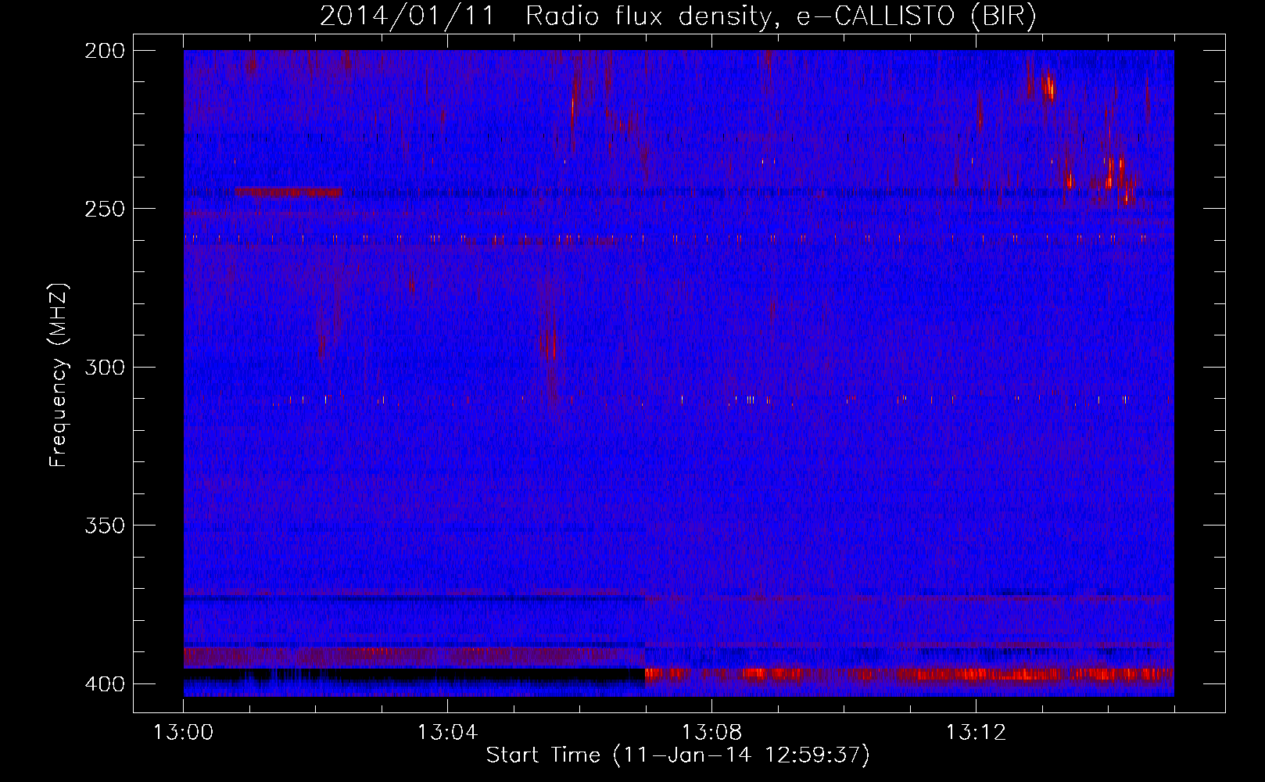The image size is (1265, 782).
Task: Click the 13:08 time tick label
Action: (x=711, y=733)
